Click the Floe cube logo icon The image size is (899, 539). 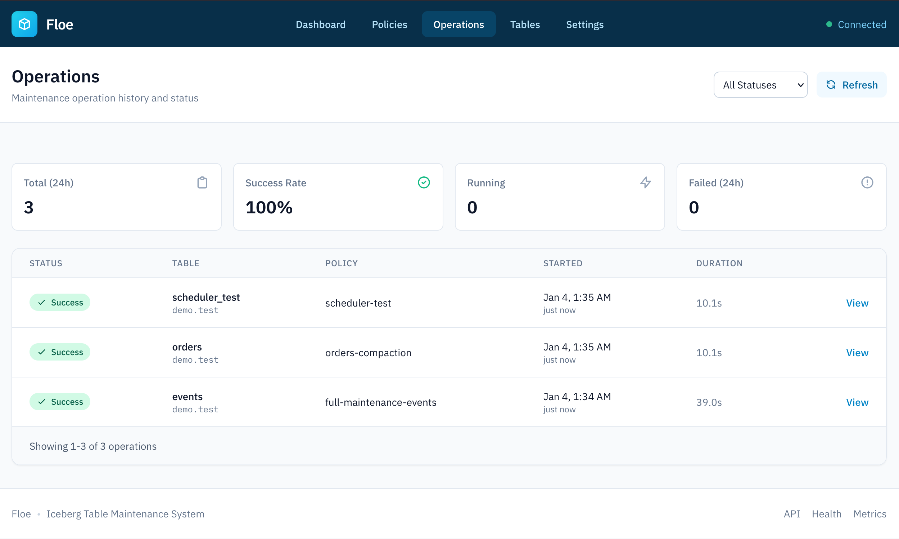pos(24,24)
